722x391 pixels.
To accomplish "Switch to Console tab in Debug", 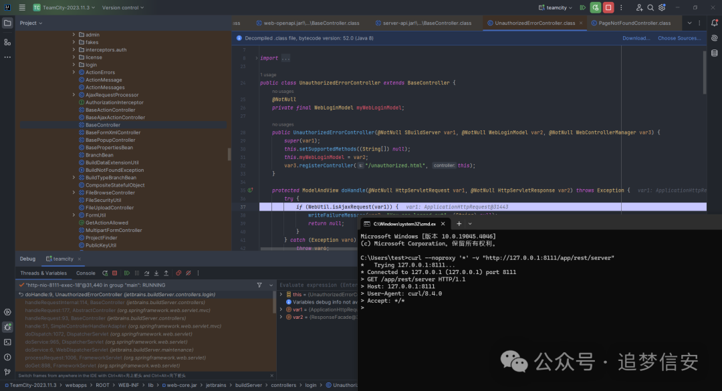I will click(86, 273).
